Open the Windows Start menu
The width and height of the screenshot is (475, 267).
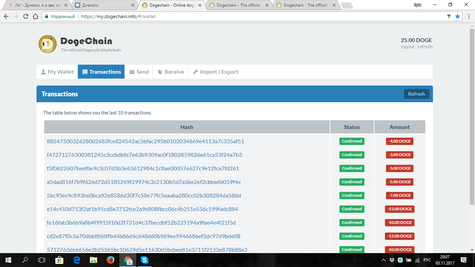tap(8, 260)
